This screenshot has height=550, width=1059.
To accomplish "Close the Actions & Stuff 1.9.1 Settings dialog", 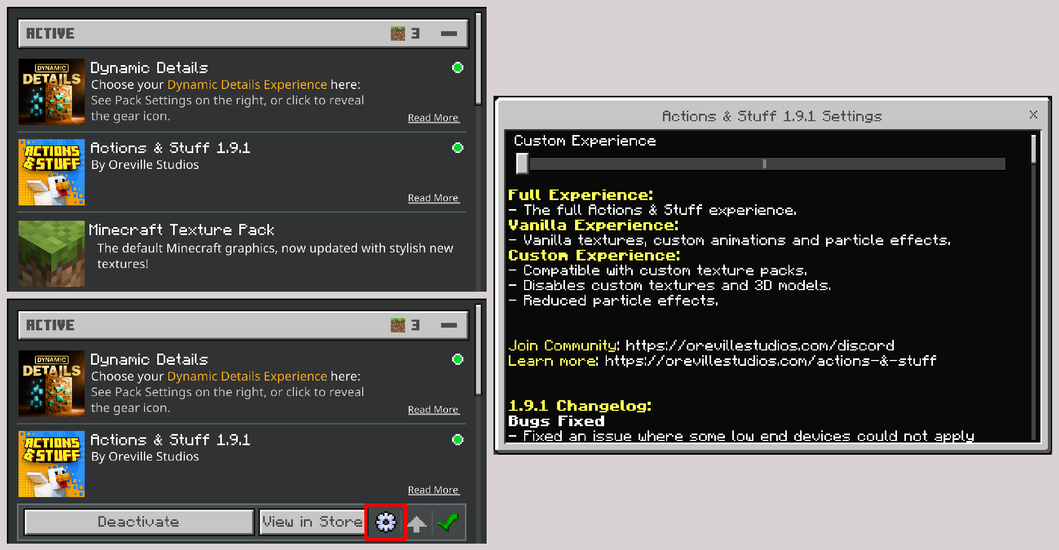I will [1034, 115].
